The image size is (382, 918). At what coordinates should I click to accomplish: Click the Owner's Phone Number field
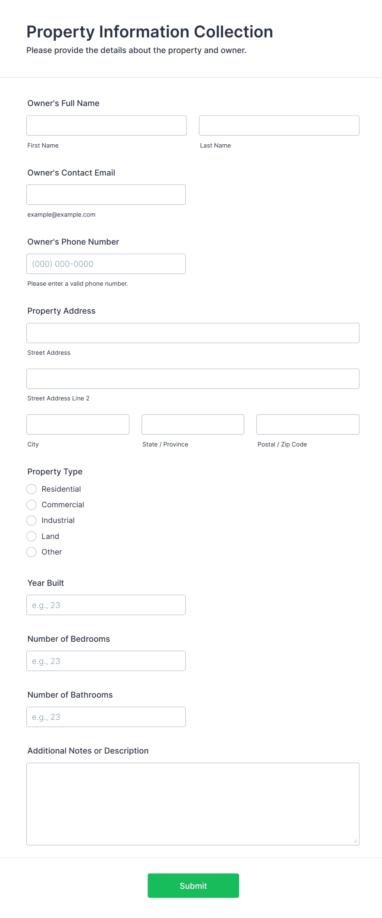point(106,264)
